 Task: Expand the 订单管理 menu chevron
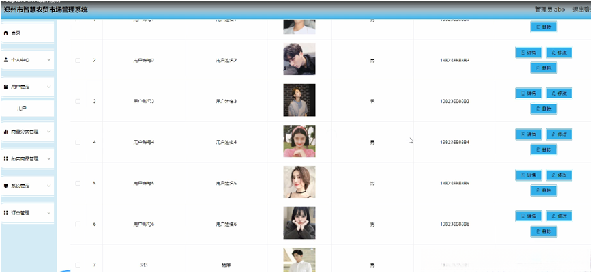(x=49, y=213)
